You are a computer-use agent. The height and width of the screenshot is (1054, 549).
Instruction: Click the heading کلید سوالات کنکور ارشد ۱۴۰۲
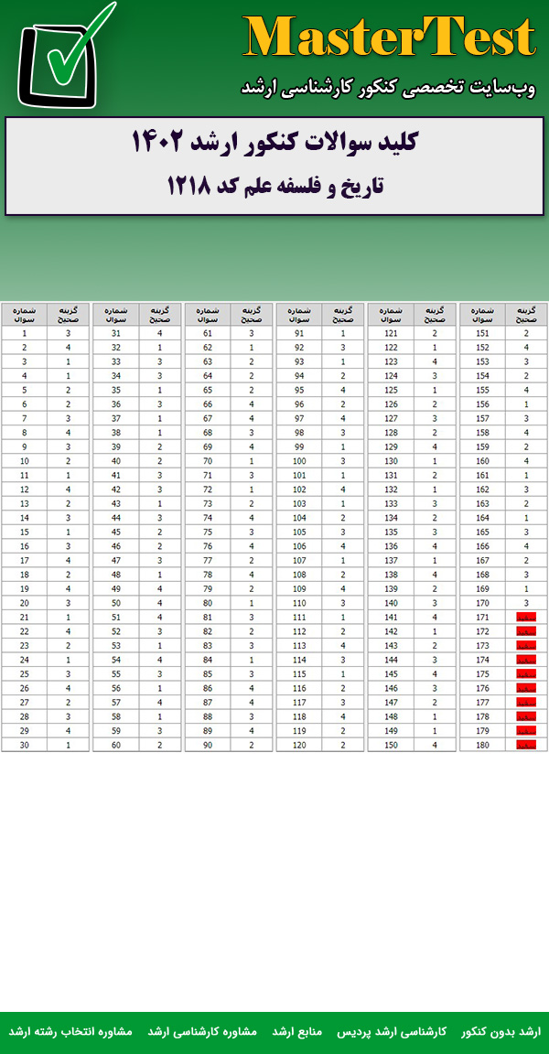pyautogui.click(x=274, y=143)
